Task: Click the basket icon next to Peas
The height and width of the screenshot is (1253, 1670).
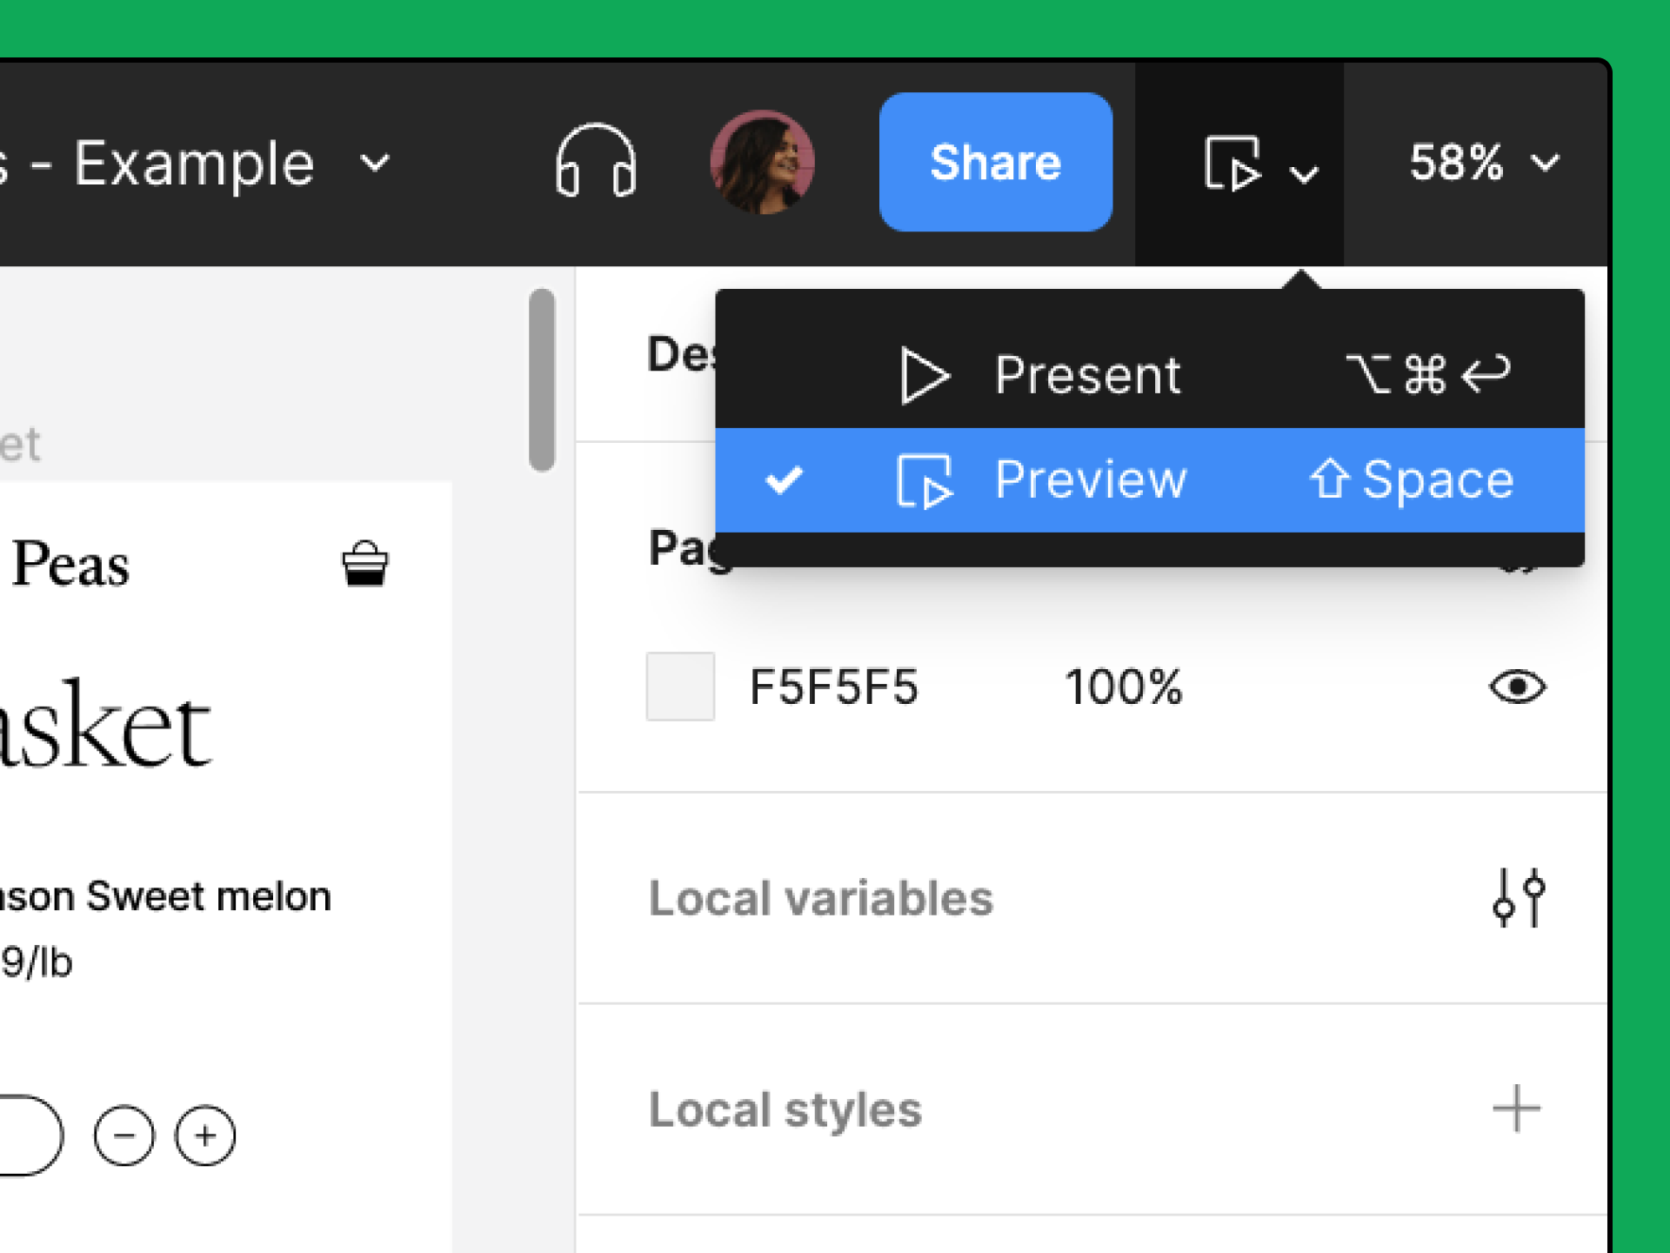Action: coord(364,564)
